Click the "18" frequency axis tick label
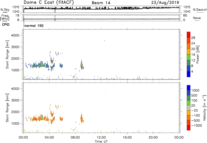207x143 pixels. coord(17,15)
